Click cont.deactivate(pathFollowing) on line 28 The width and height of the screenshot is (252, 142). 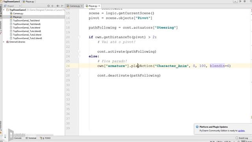tap(129, 75)
